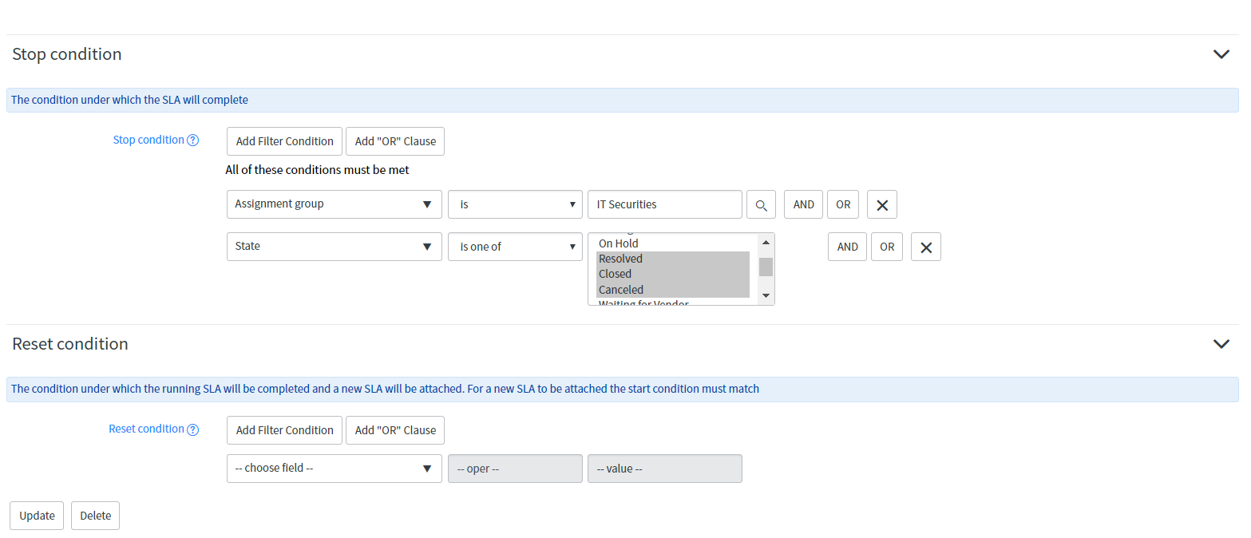Screen dimensions: 1251x538
Task: Click the Stop condition field label link
Action: 148,140
